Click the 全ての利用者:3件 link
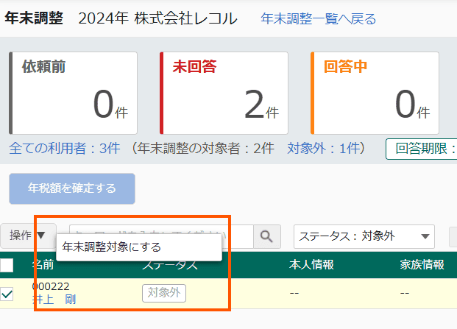The image size is (457, 329). point(65,148)
